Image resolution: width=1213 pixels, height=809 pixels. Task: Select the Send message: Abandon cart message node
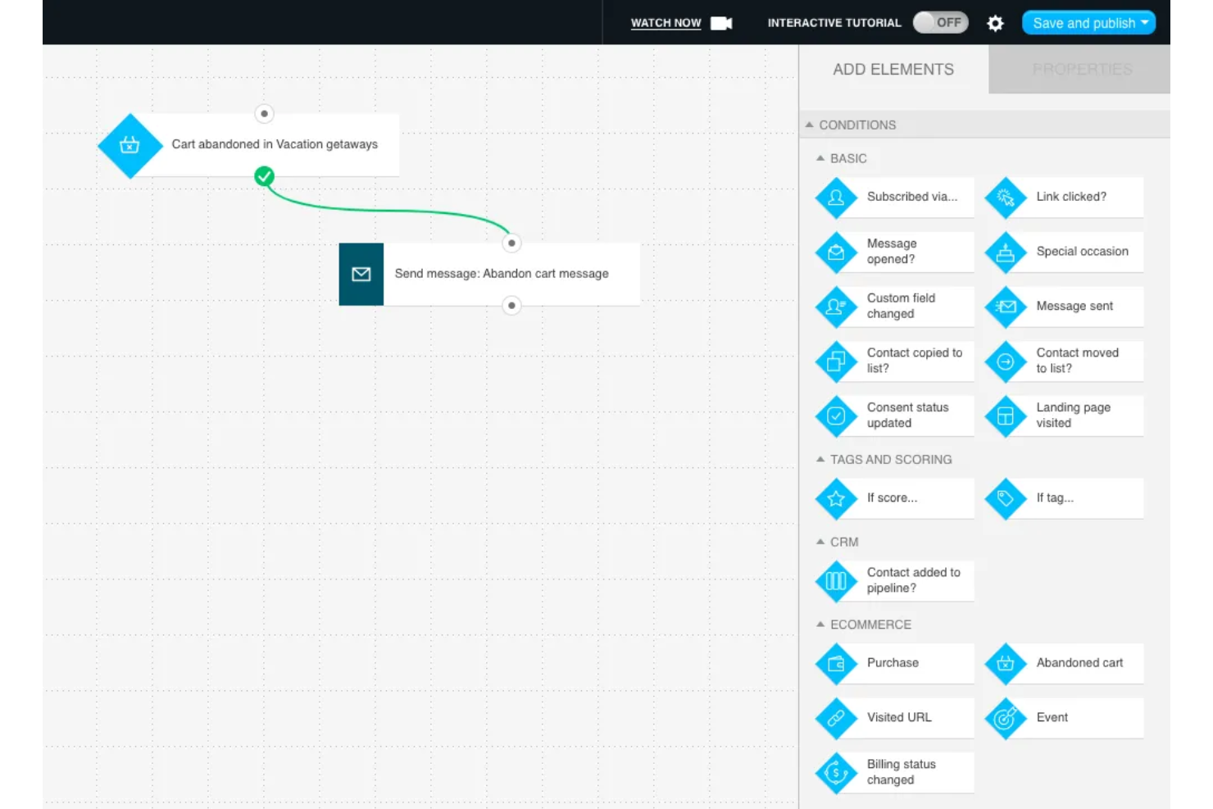[502, 273]
